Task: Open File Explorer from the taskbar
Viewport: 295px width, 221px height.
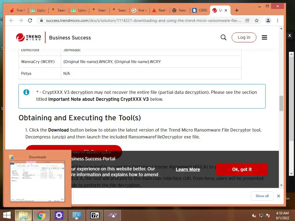Action: click(x=24, y=215)
